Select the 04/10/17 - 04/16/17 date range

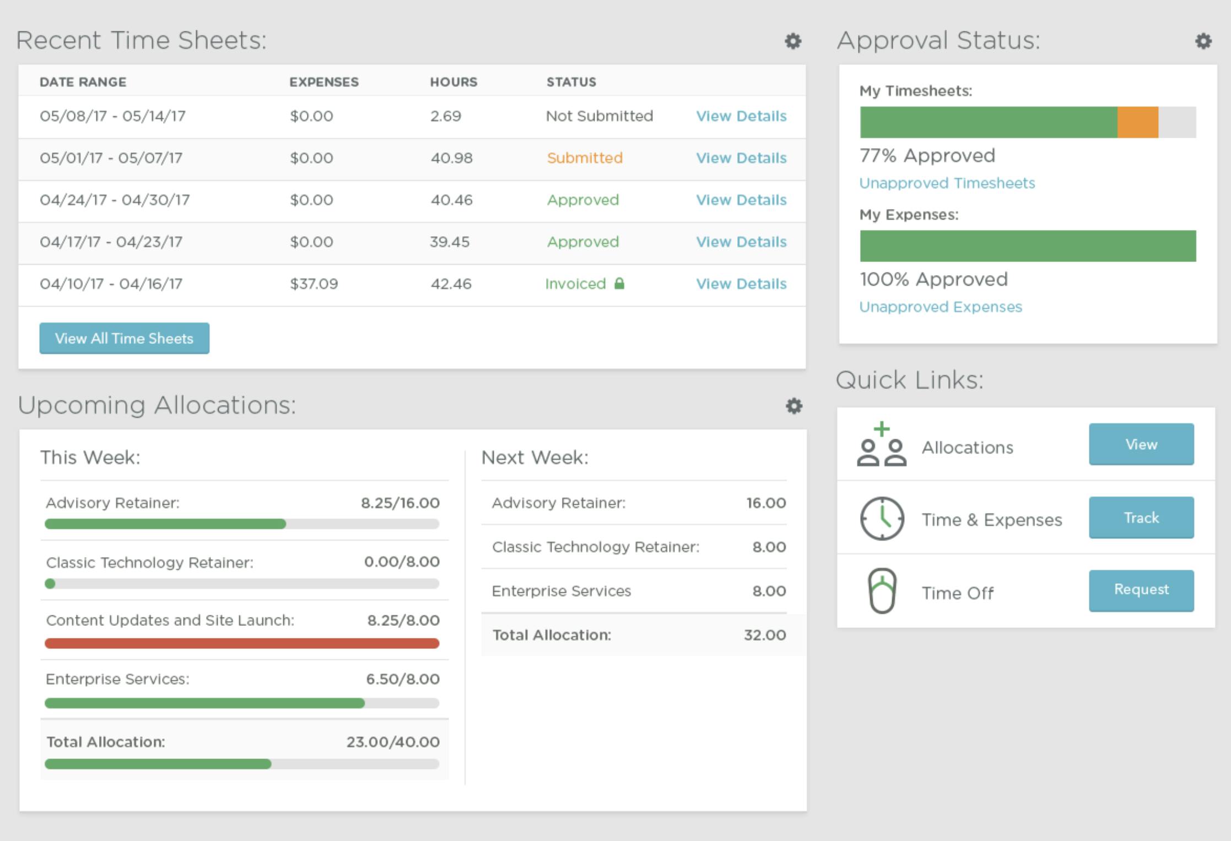[111, 283]
